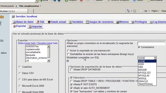The height and width of the screenshot is (93, 166).
Task: Expand the Print button dropdown arrow
Action: (x=149, y=11)
